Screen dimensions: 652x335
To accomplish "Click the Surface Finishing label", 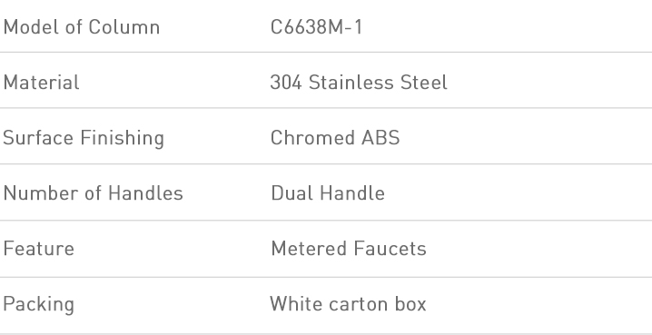I will [84, 138].
